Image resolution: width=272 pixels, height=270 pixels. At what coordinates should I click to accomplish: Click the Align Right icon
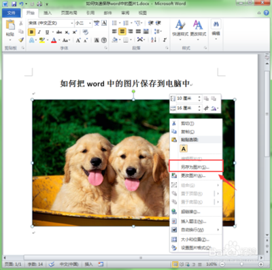click(x=131, y=31)
